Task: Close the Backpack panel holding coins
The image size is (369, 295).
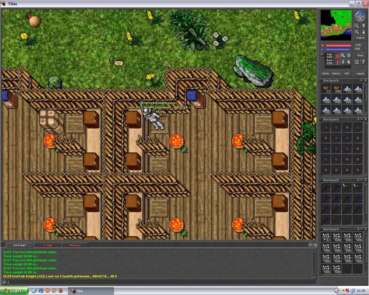Action: 365,80
